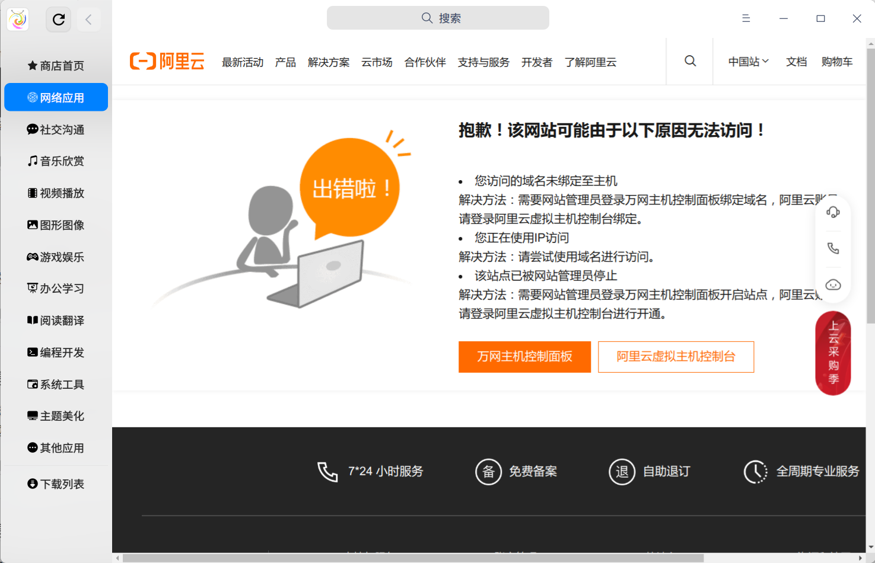Open the 解决方案 navigation menu

tap(328, 62)
